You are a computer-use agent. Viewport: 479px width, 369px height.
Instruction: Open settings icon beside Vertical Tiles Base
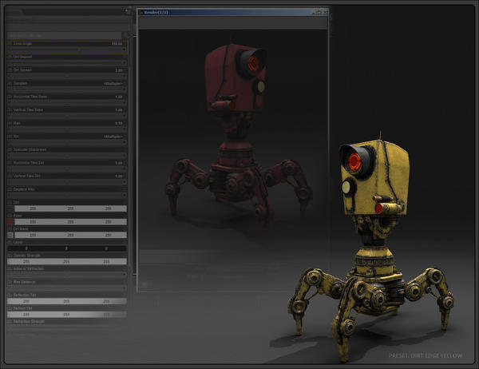point(10,109)
